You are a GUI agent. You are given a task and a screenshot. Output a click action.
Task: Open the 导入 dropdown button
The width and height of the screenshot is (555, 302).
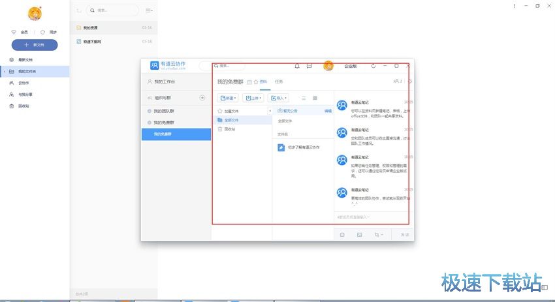click(x=279, y=98)
